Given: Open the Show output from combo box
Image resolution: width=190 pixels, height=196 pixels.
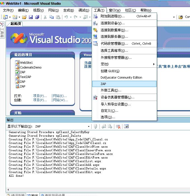Looking at the screenshot, I should pos(62,126).
